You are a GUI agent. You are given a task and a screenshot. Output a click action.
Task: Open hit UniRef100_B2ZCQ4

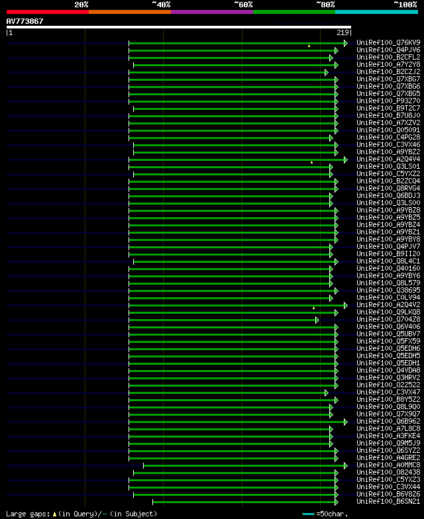[x=388, y=181]
